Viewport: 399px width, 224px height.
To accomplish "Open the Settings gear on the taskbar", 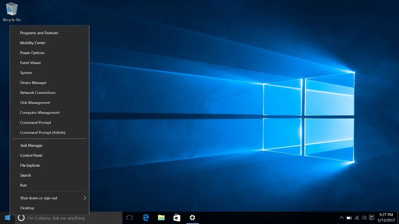I will pyautogui.click(x=192, y=218).
